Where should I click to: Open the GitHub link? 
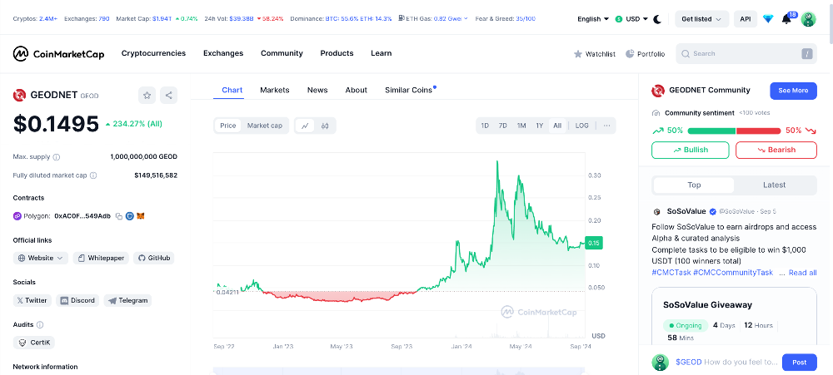tap(154, 259)
